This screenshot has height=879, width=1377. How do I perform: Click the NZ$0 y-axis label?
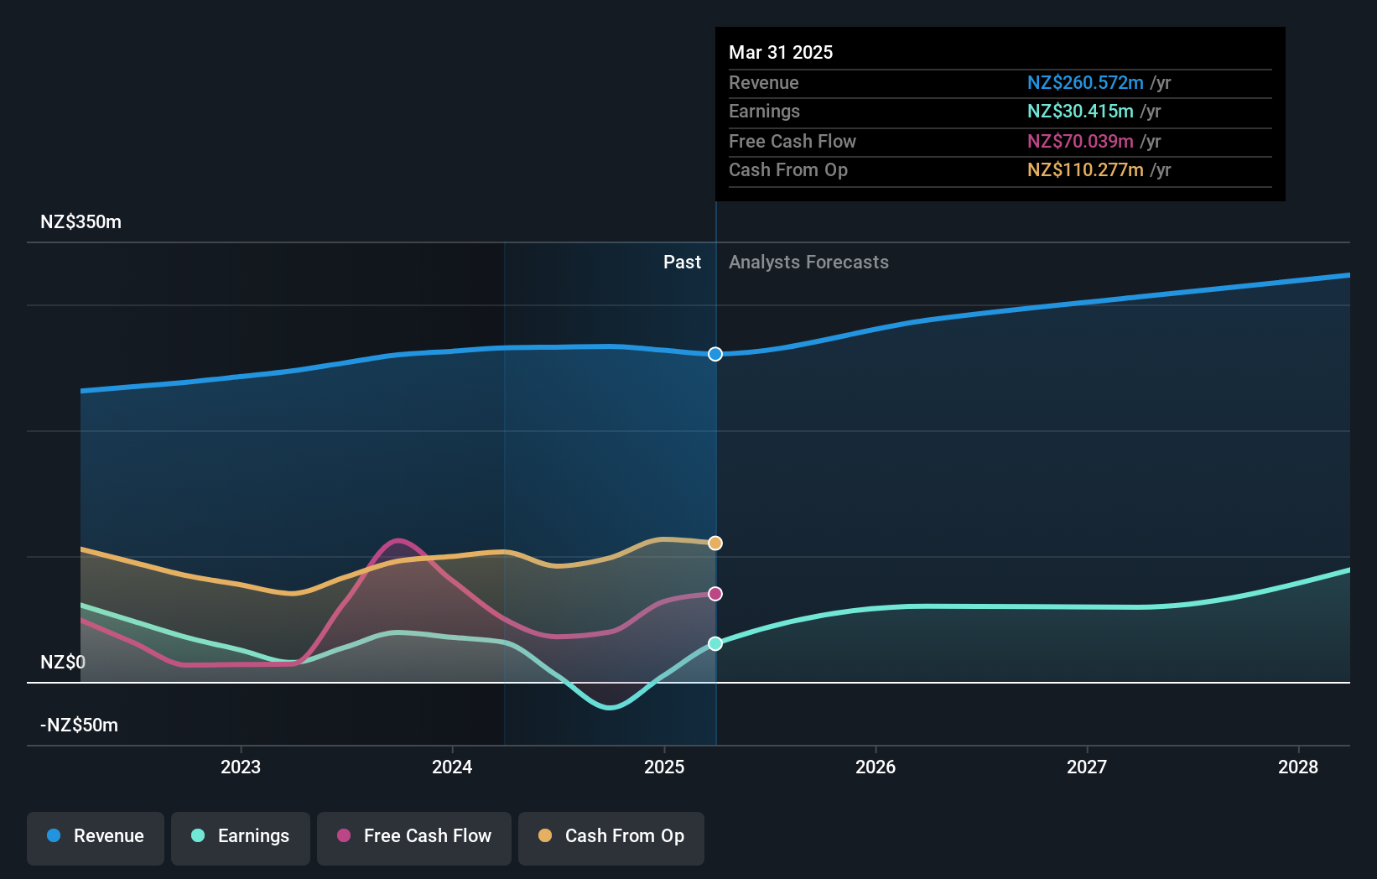coord(63,663)
